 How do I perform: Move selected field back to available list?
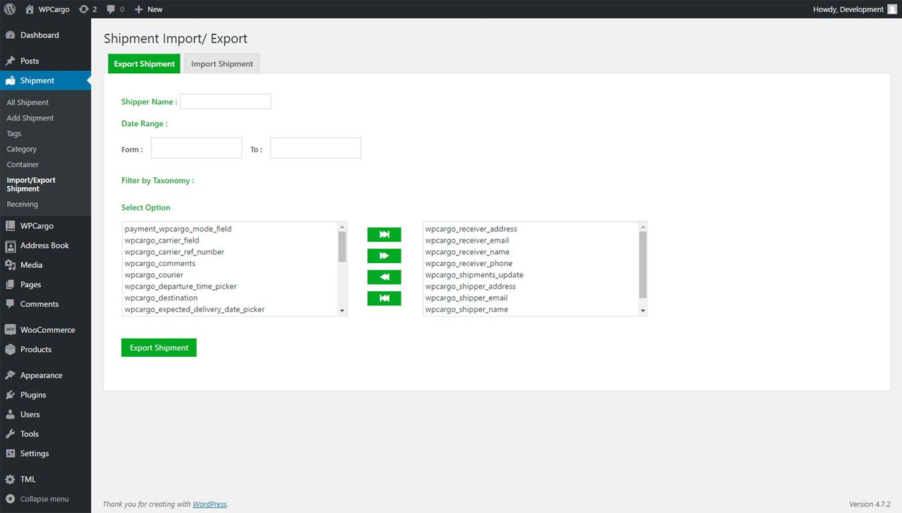[383, 277]
